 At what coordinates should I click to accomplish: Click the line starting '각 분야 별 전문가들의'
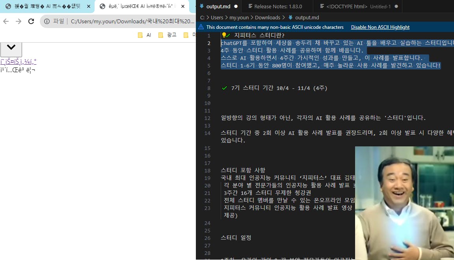pyautogui.click(x=289, y=185)
